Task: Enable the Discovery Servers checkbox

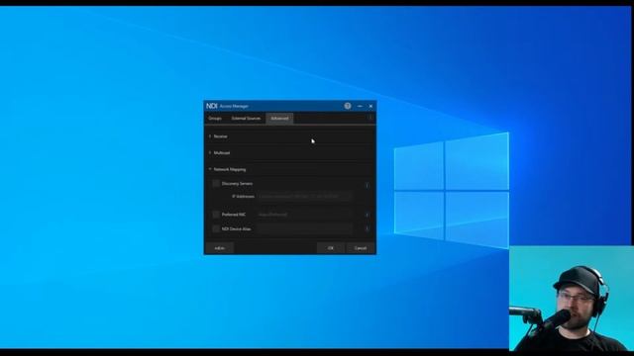Action: (x=216, y=184)
